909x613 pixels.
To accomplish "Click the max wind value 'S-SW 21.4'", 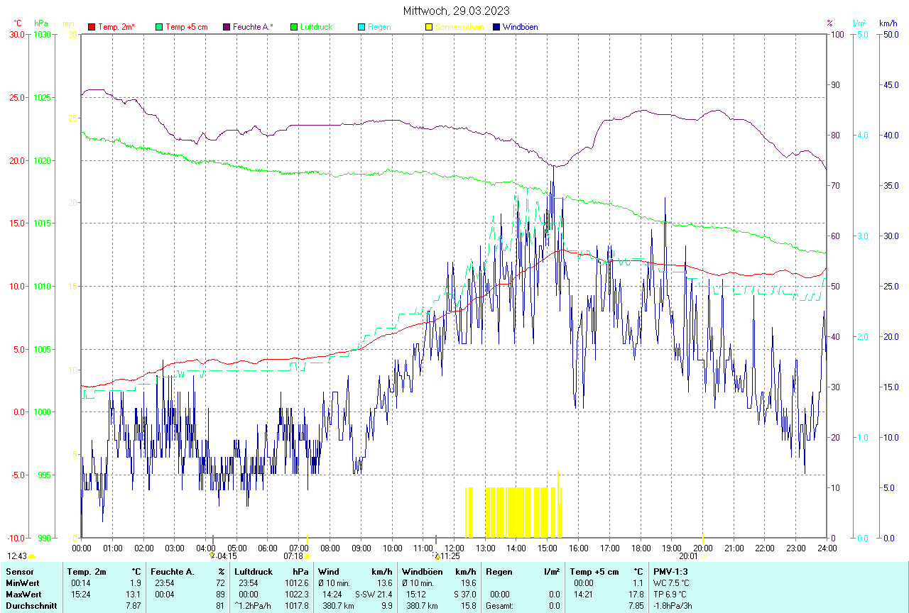I will pyautogui.click(x=374, y=594).
